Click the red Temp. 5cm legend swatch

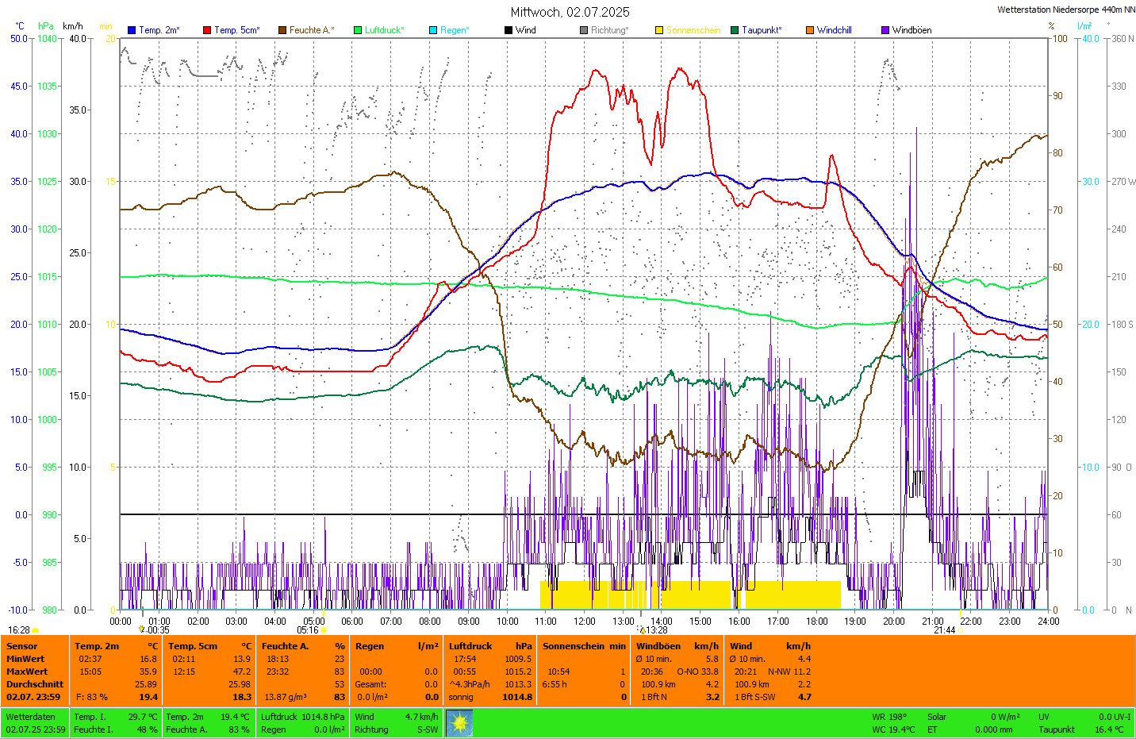[x=207, y=30]
